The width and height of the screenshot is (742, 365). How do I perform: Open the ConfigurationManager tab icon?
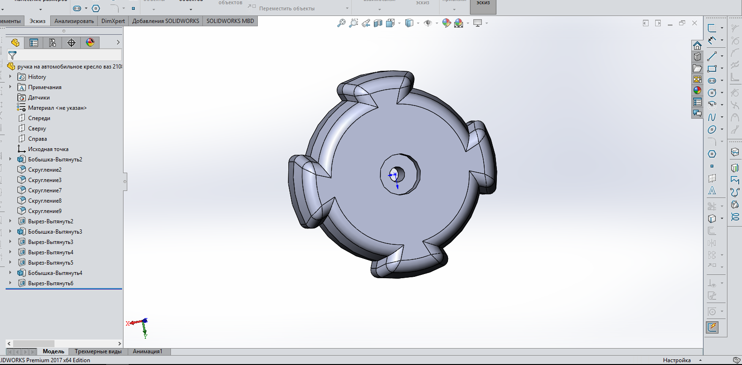(53, 43)
